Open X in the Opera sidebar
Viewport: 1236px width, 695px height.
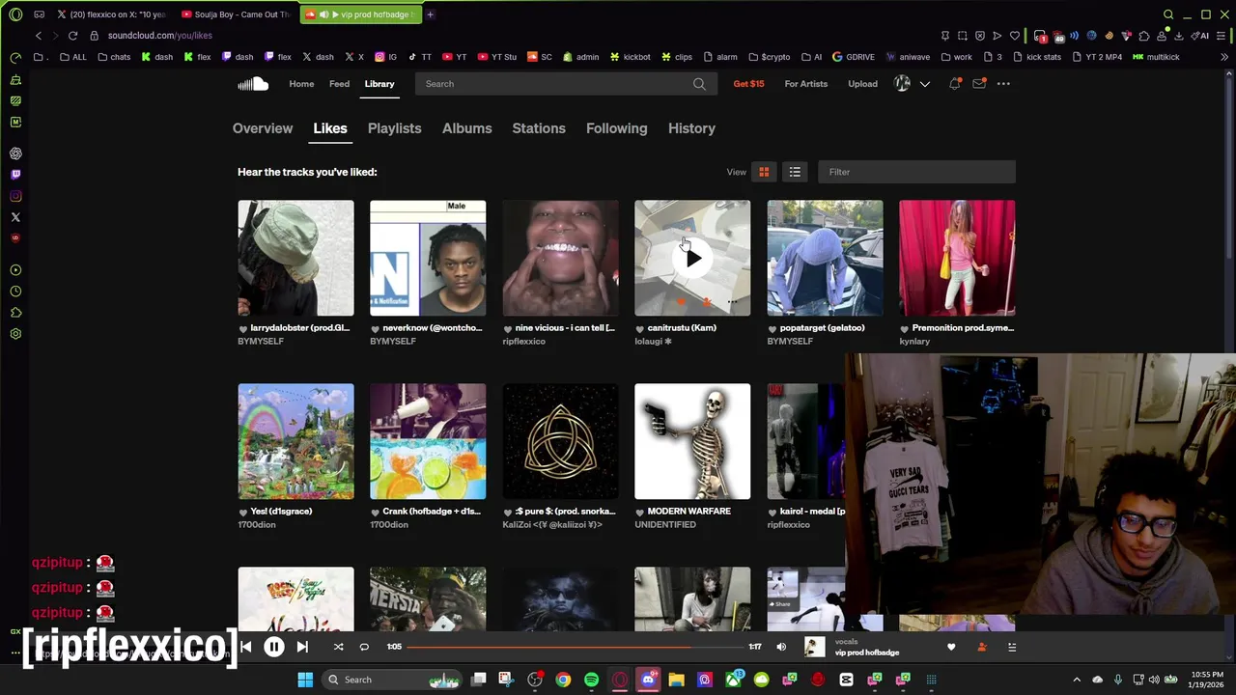pos(15,217)
